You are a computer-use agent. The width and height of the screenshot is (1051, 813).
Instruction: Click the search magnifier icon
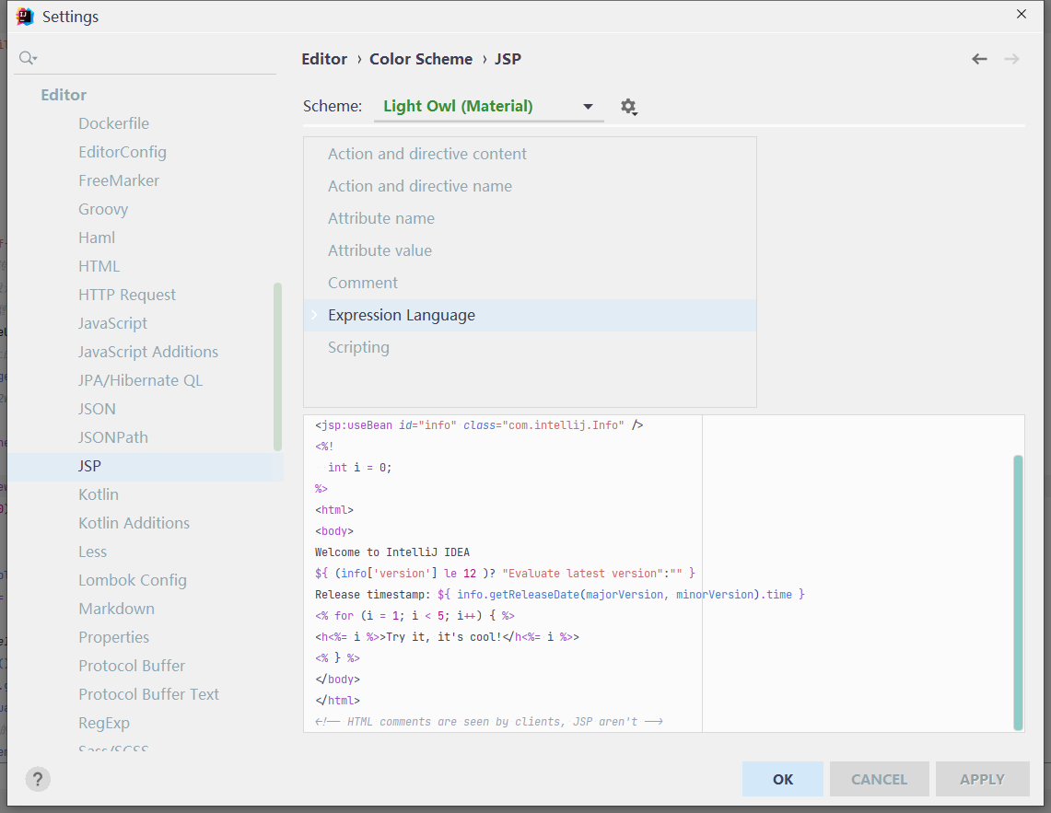(x=28, y=58)
